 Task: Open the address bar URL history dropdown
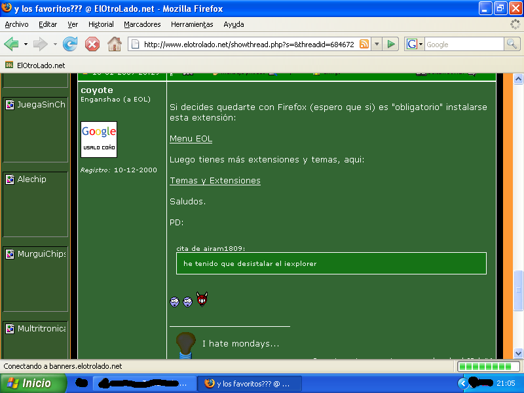tap(377, 44)
